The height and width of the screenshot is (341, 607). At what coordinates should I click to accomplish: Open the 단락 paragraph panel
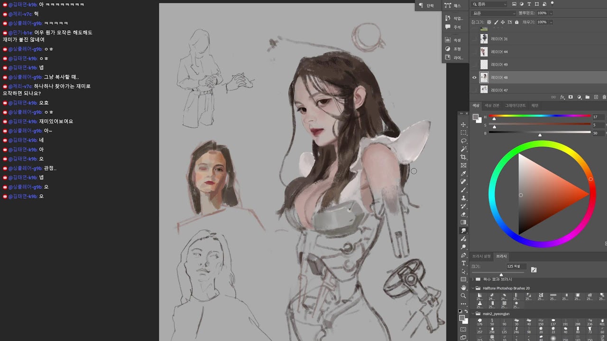(x=426, y=6)
